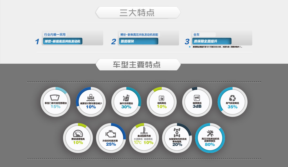The image size is (288, 167).
Task: Click the 智能模块 blue button
Action: pos(138,41)
